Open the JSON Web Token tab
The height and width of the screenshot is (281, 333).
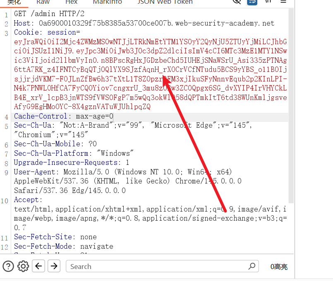[165, 2]
